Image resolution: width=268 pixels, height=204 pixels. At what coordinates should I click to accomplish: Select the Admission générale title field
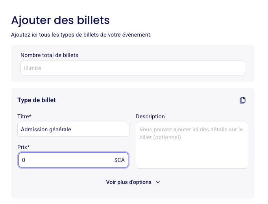[73, 129]
